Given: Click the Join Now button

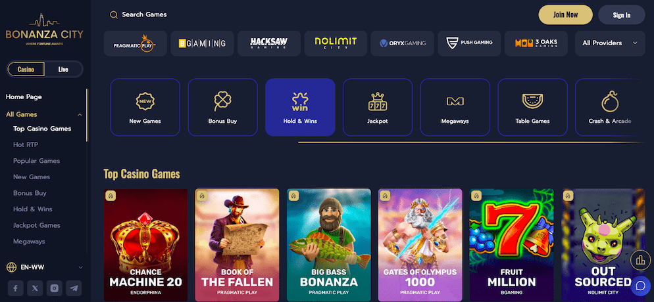Looking at the screenshot, I should pyautogui.click(x=566, y=15).
